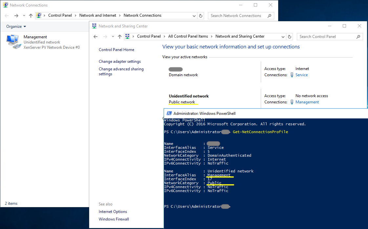The image size is (368, 229).
Task: Click the up-folder navigation arrow in Network Connections
Action: [x=31, y=15]
